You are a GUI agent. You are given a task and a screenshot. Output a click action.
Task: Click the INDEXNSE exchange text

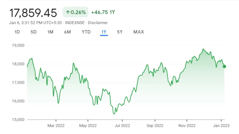[75, 23]
